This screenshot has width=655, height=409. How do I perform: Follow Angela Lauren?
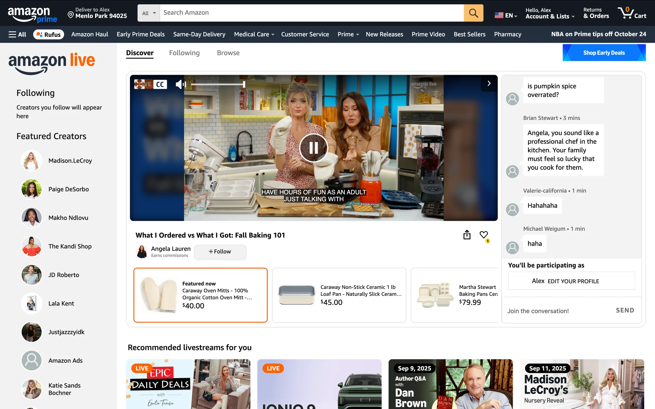[x=220, y=252]
